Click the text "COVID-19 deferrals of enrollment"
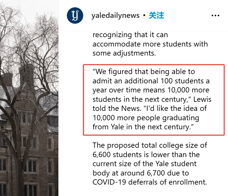The image size is (228, 196). 150,182
